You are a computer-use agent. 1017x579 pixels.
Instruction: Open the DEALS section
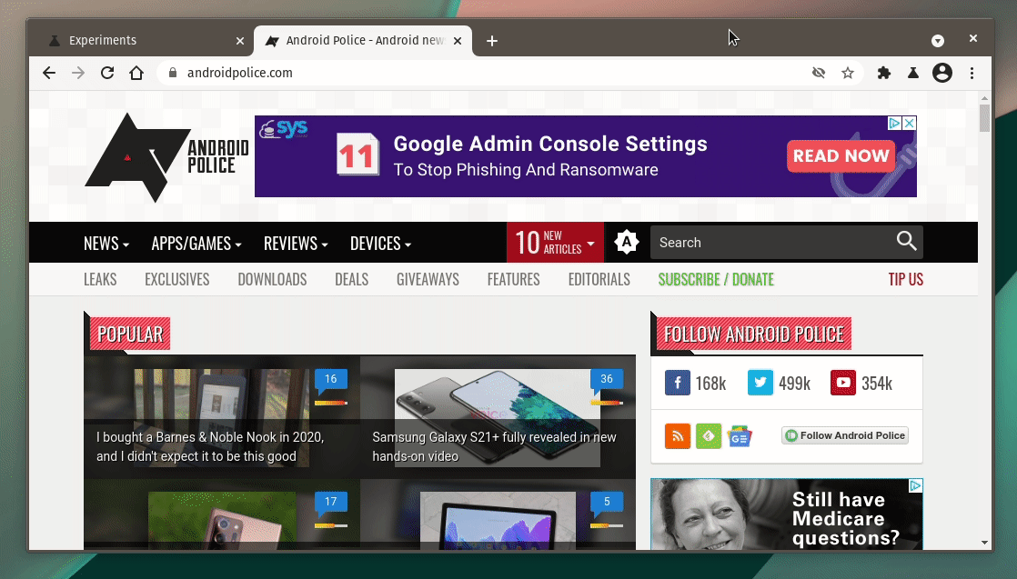351,279
